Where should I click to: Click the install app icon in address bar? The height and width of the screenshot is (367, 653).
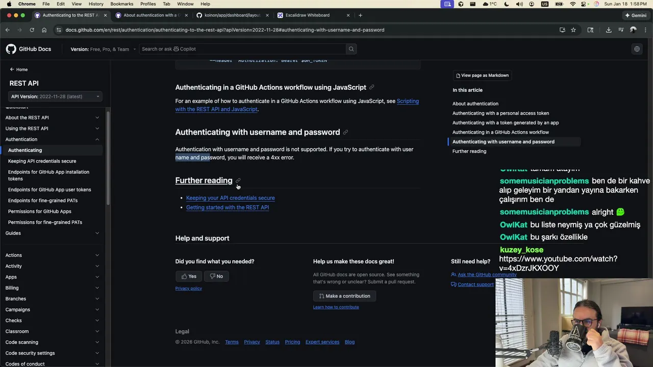[x=562, y=30]
